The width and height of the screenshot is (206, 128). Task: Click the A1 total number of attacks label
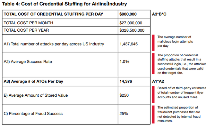(x=54, y=44)
